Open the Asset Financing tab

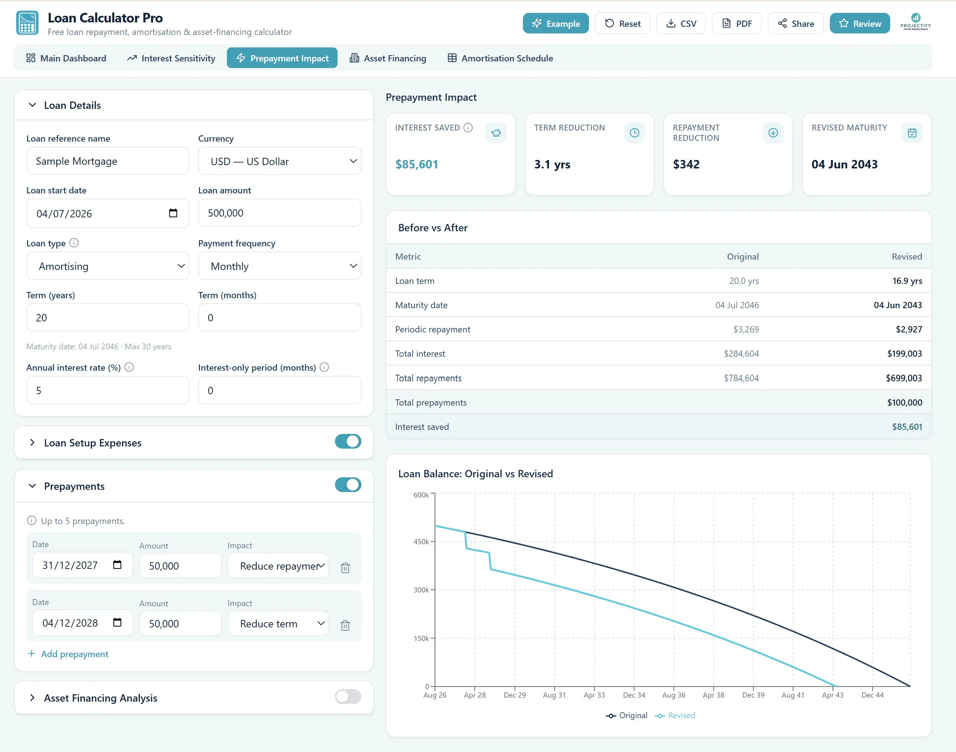[388, 58]
